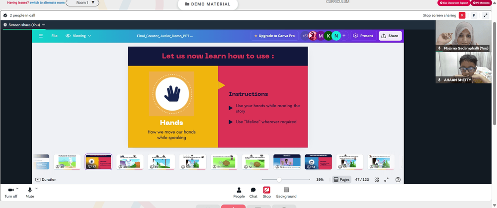
Task: Click the Instructions heading on slide
Action: [x=248, y=94]
